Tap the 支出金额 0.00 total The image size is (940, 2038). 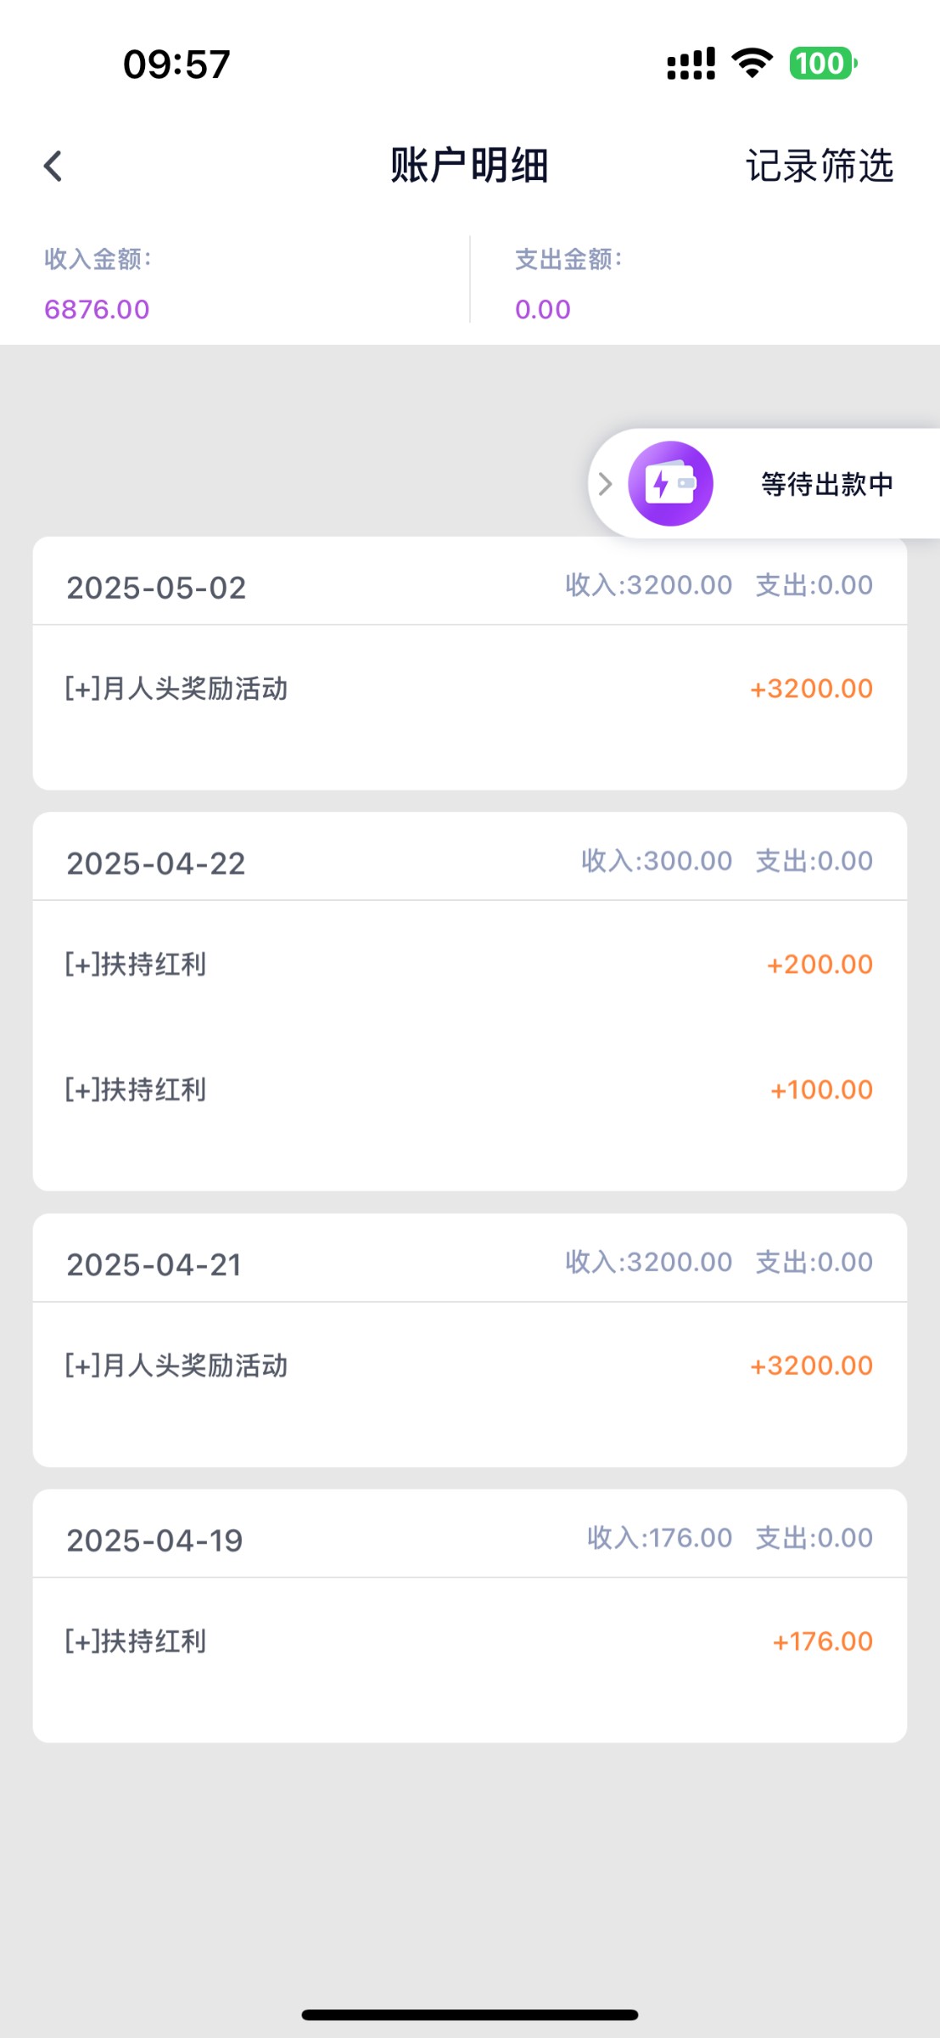pos(543,309)
